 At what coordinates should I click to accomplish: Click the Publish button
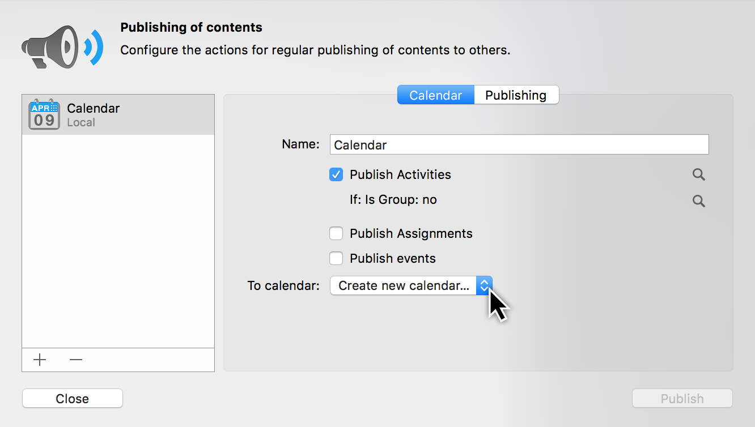[682, 398]
